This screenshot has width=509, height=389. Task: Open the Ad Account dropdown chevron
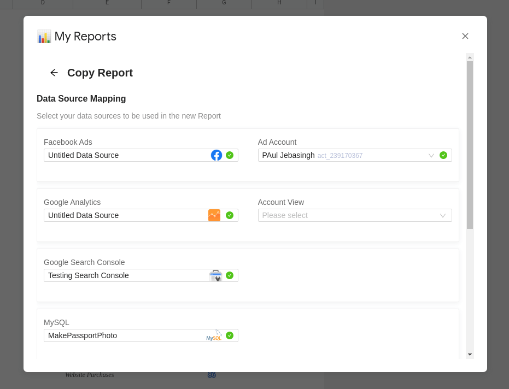[431, 155]
